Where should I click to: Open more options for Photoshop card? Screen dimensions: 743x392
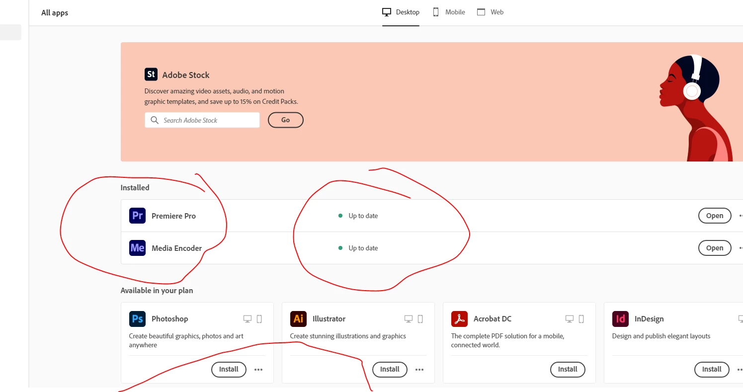click(x=258, y=370)
